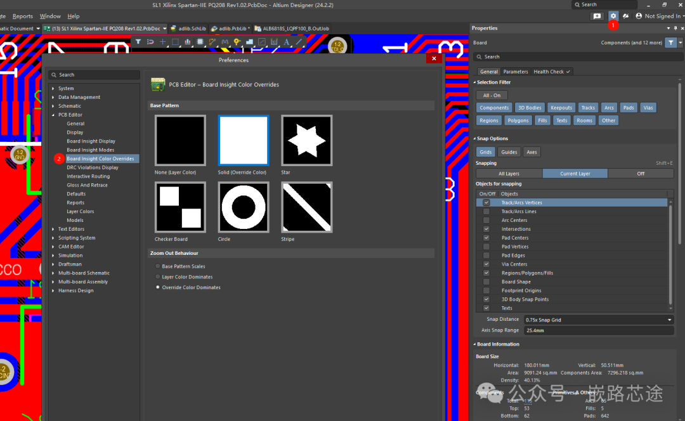Collapse the Selection Filter section
685x421 pixels.
pyautogui.click(x=474, y=82)
